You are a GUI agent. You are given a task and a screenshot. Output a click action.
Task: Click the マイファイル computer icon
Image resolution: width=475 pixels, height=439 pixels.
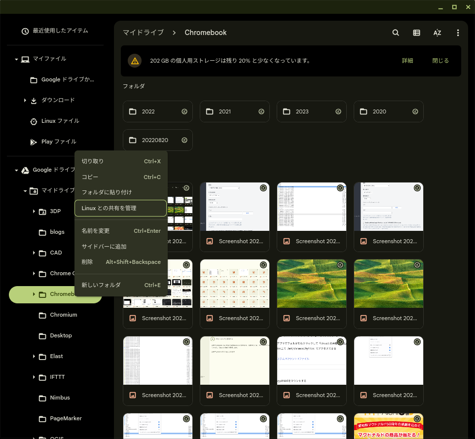point(25,59)
